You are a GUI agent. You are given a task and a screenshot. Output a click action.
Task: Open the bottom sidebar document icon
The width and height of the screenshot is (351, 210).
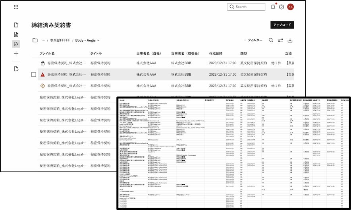pyautogui.click(x=16, y=69)
